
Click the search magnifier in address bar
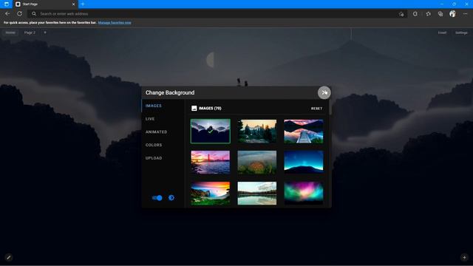34,13
